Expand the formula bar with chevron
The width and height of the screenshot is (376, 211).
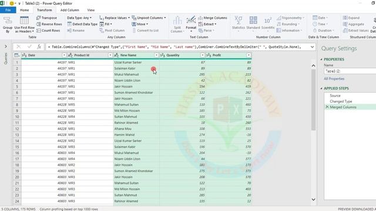(312, 47)
